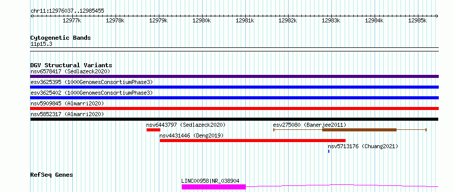This screenshot has height=192, width=453.
Task: Click the magenta LINC00958 intron line
Action: (x=342, y=186)
